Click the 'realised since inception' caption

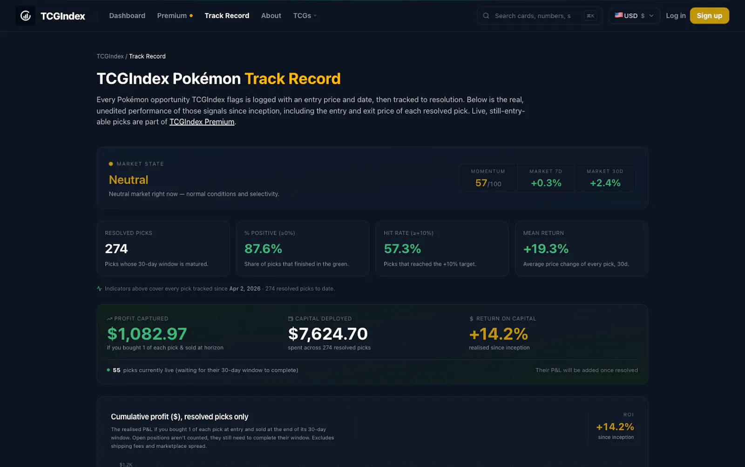499,348
